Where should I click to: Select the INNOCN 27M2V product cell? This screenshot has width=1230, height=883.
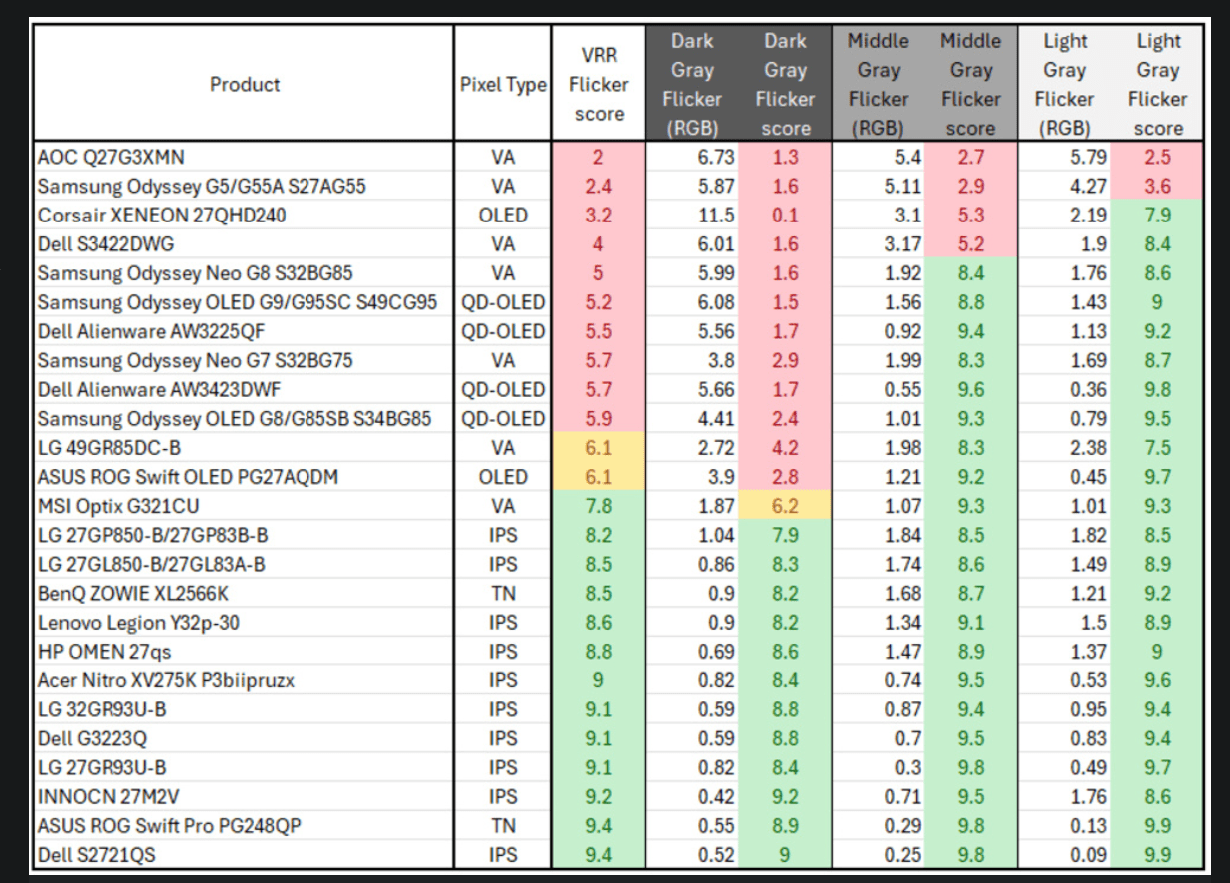245,796
